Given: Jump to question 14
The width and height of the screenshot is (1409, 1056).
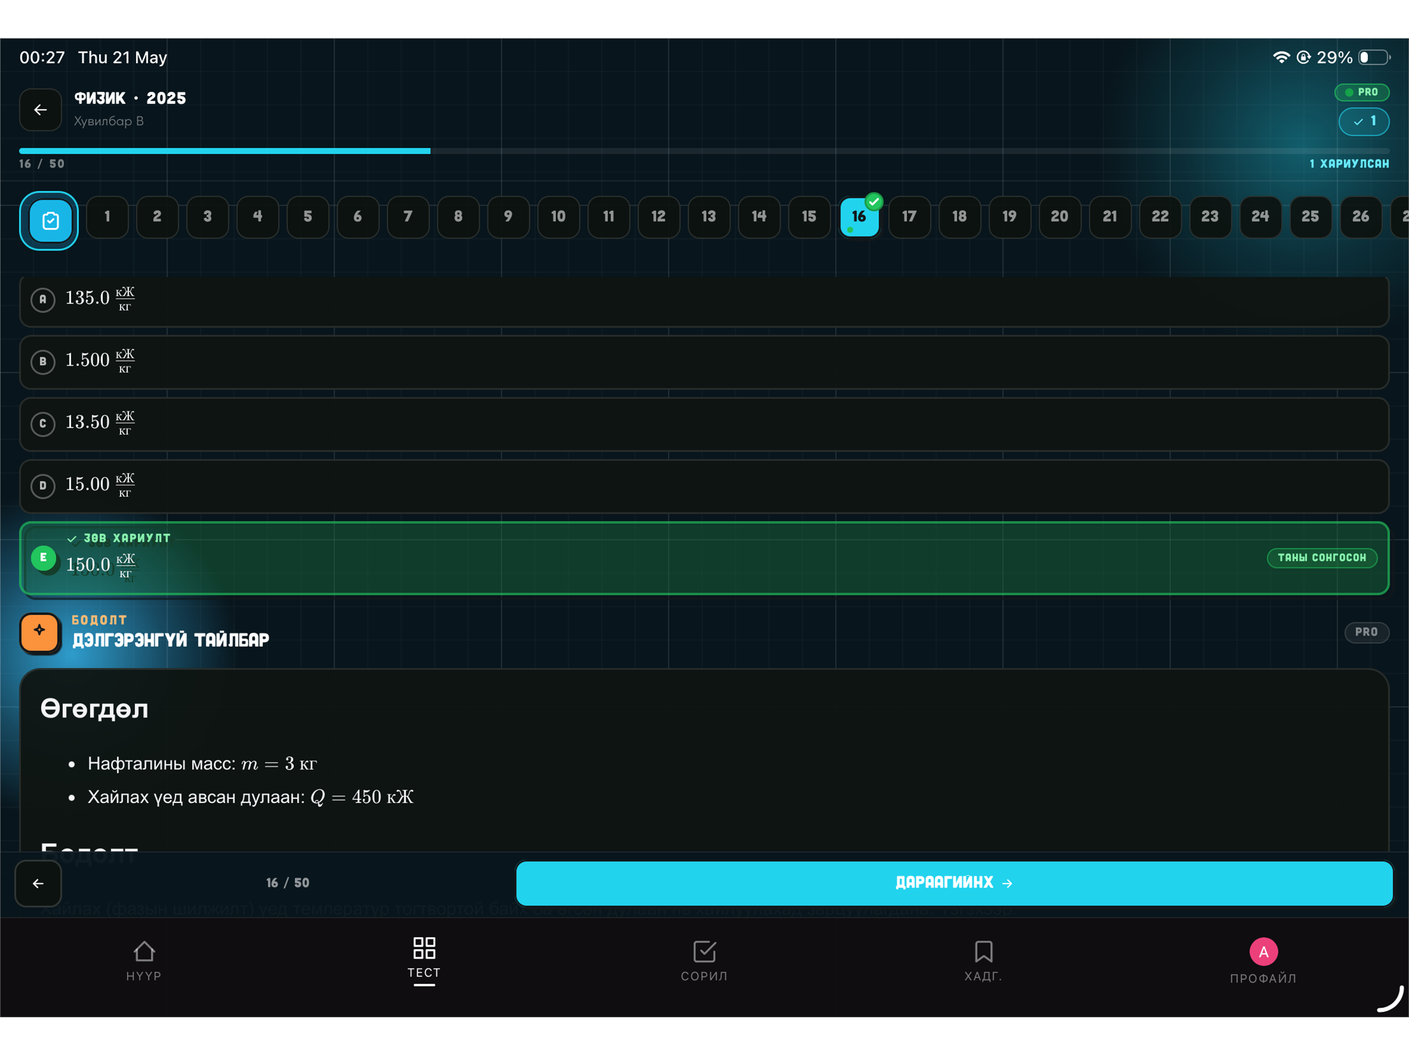Looking at the screenshot, I should click(x=759, y=217).
